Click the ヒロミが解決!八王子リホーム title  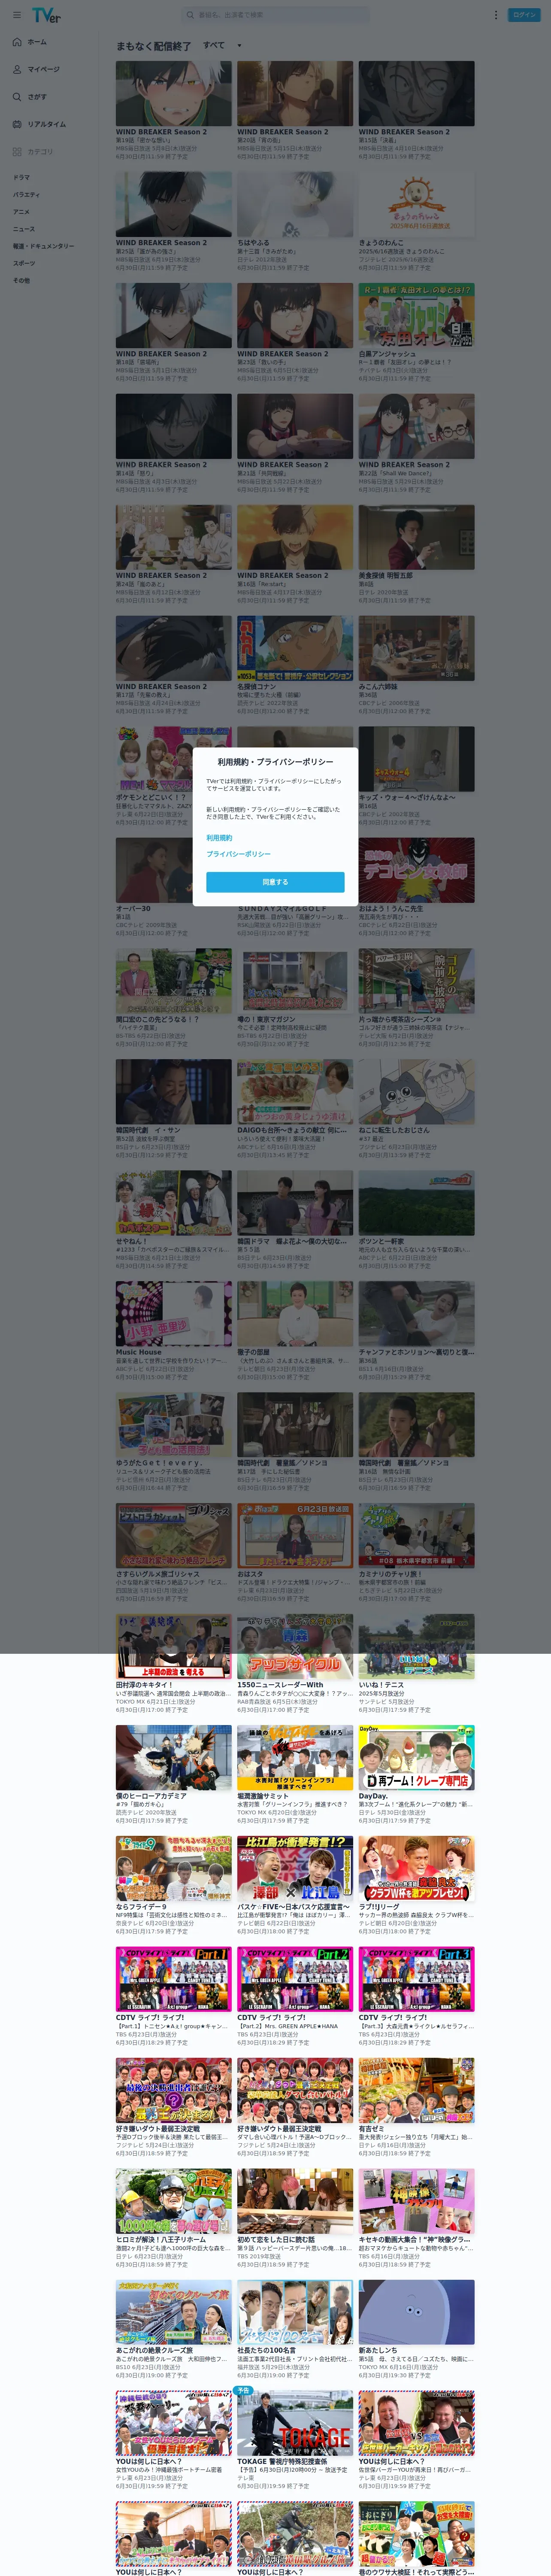pyautogui.click(x=160, y=2240)
